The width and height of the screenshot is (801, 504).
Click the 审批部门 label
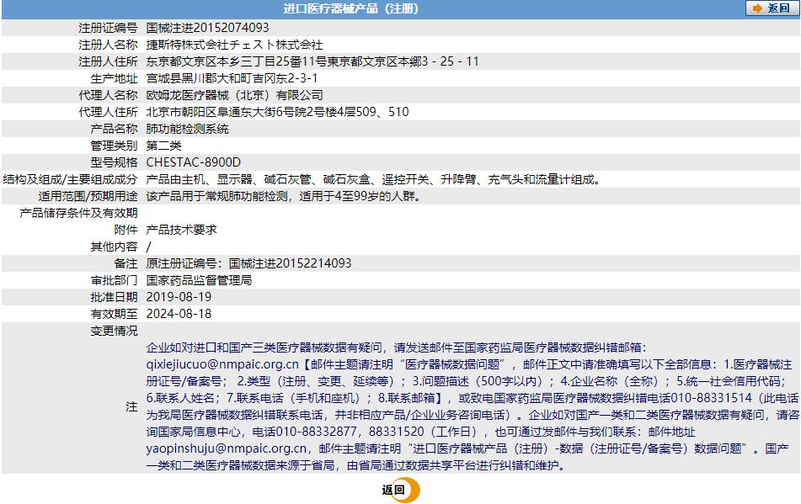[x=114, y=280]
